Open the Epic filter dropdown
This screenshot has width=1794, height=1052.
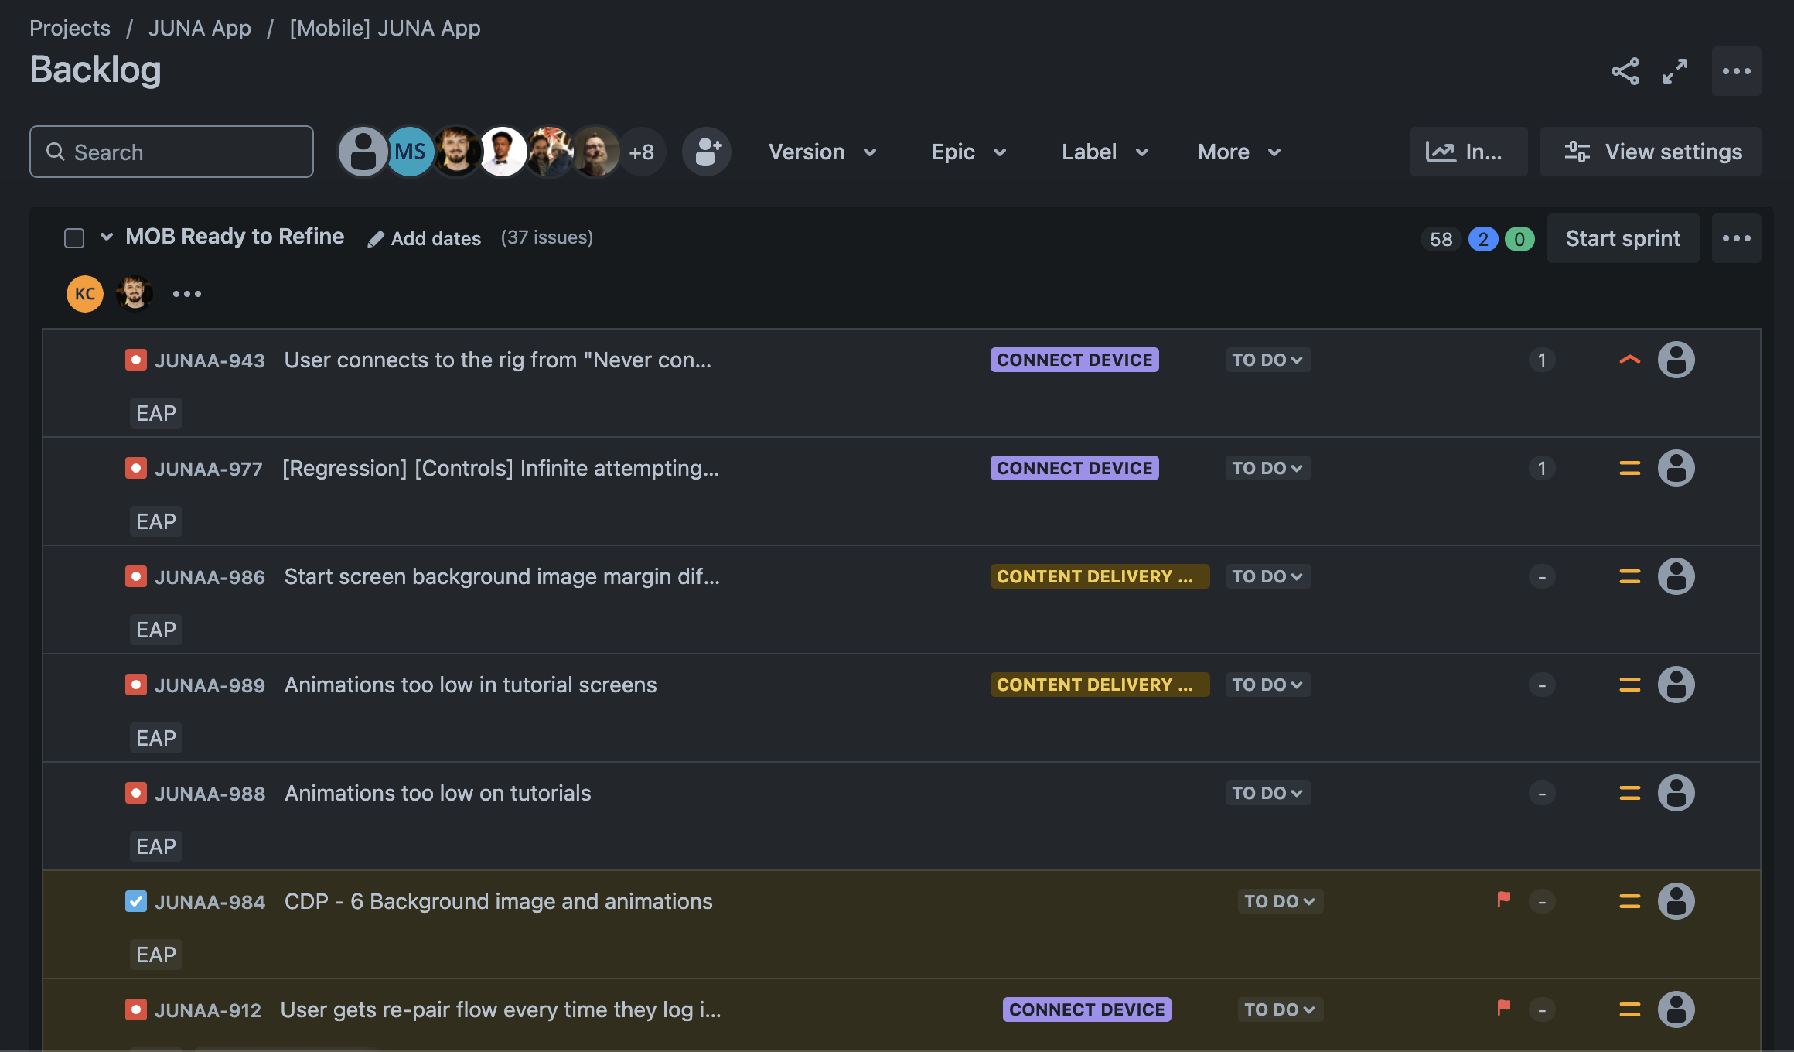[x=968, y=152]
